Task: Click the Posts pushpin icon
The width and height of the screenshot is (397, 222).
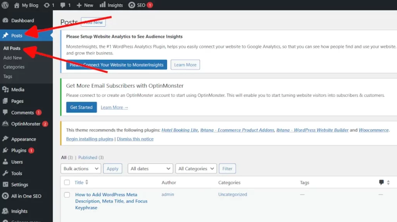Action: [x=5, y=35]
